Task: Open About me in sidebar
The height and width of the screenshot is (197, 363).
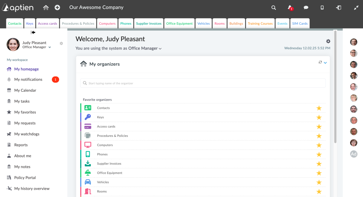Action: pos(23,156)
